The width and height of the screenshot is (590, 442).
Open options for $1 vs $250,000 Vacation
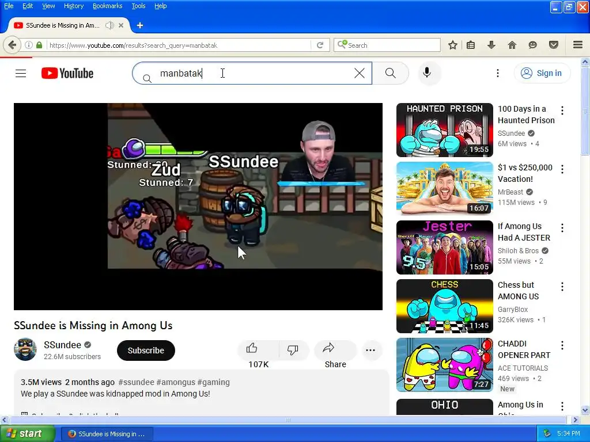[562, 169]
